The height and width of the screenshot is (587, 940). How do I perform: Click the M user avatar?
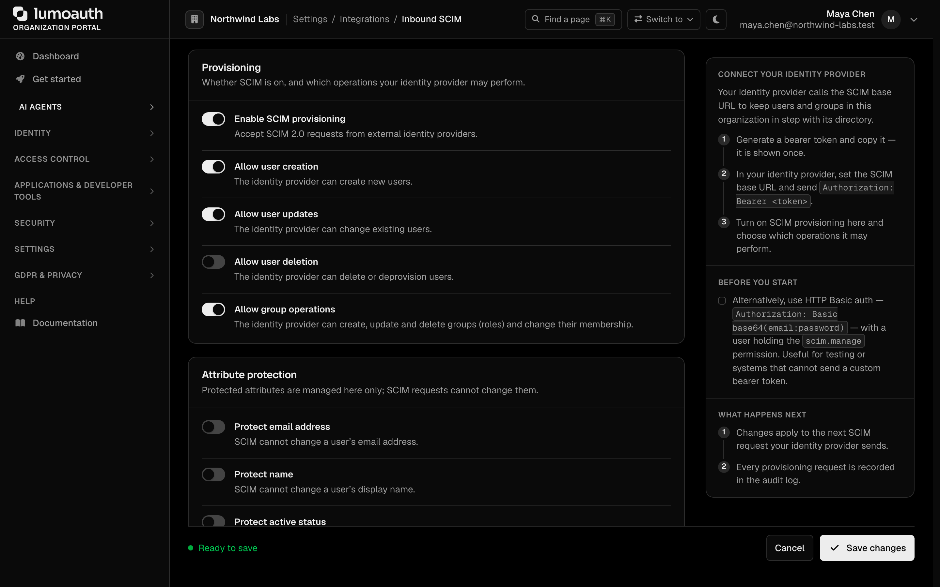891,20
